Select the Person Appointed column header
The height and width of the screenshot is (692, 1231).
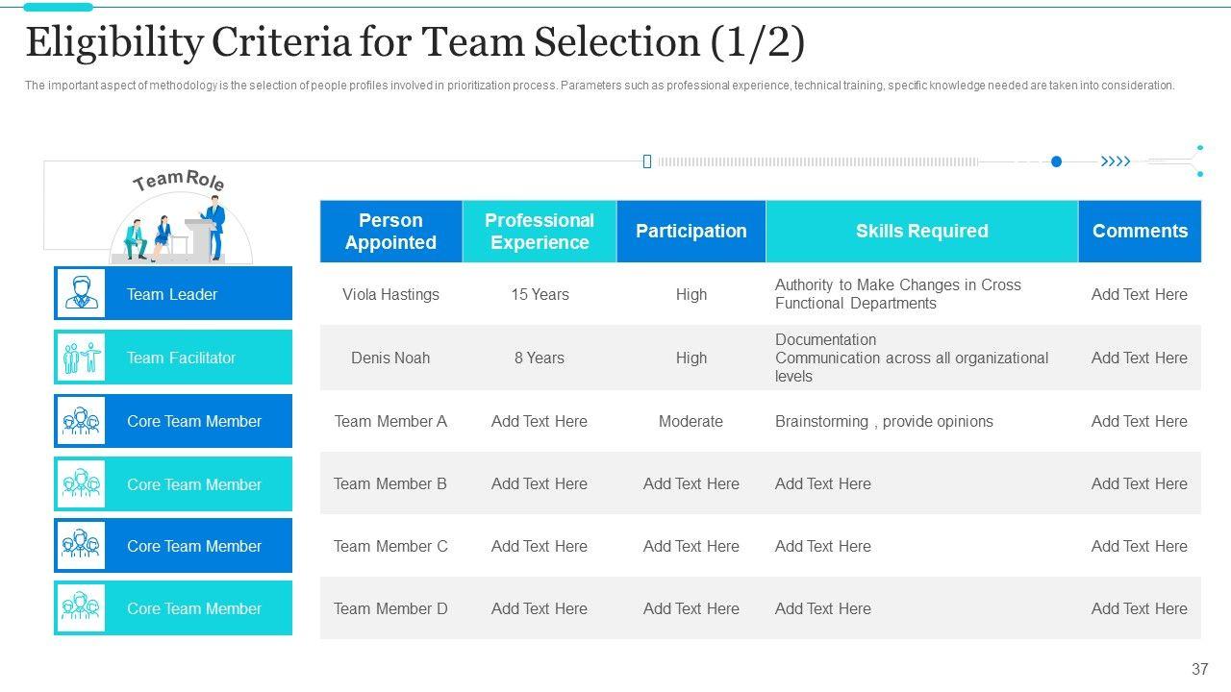click(390, 232)
